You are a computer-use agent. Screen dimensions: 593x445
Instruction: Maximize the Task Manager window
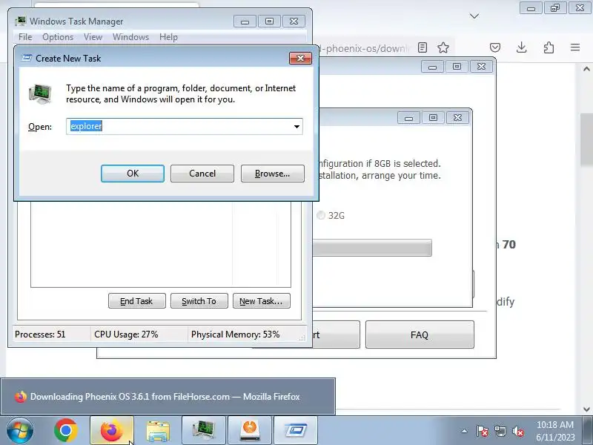(269, 22)
